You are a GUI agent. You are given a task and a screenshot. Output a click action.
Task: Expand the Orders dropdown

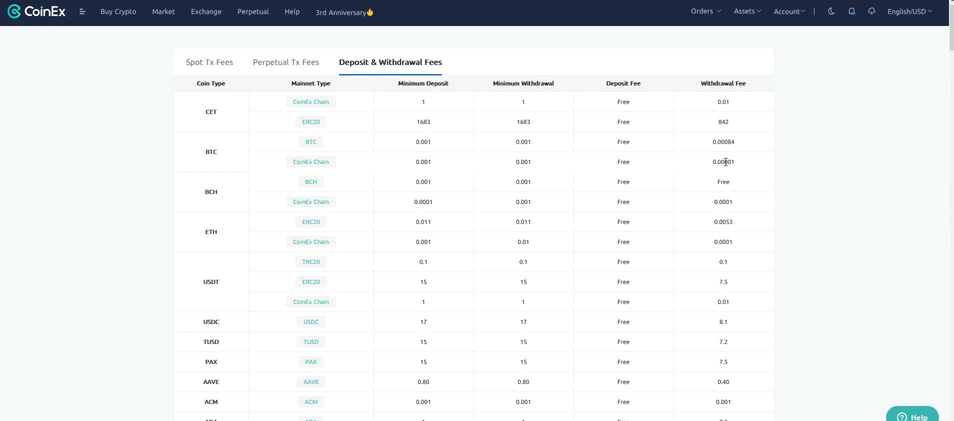pyautogui.click(x=705, y=11)
